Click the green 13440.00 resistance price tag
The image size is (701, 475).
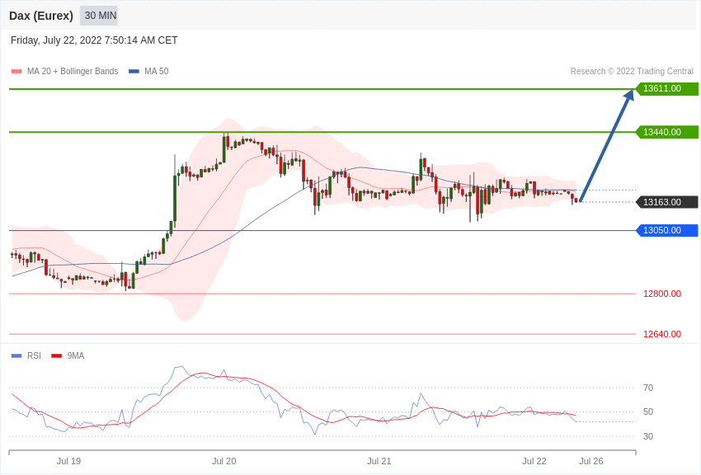666,132
